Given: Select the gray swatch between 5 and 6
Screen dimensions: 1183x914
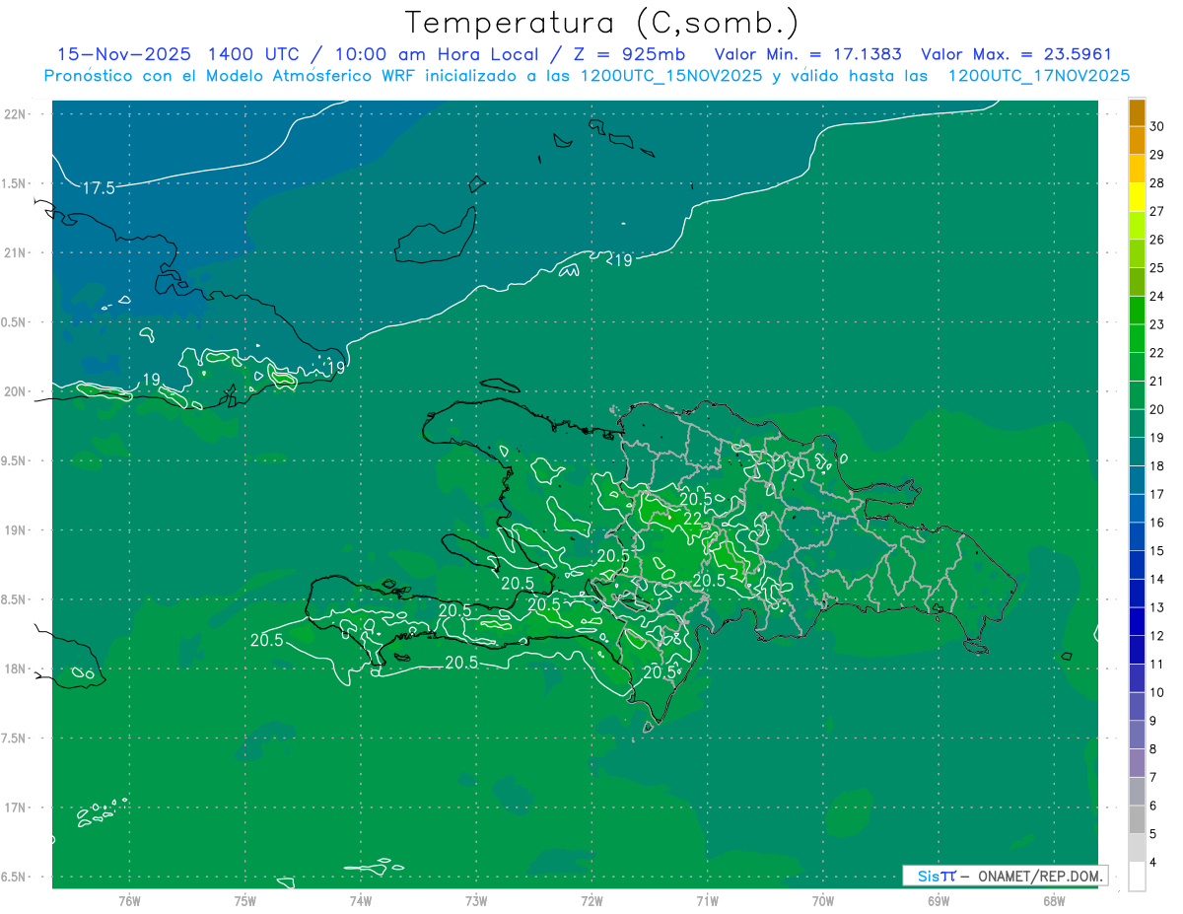Looking at the screenshot, I should (x=1137, y=818).
